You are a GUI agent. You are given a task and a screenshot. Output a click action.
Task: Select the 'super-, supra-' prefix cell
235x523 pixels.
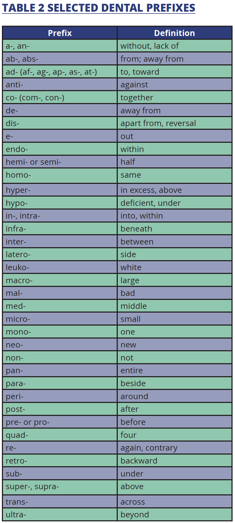(x=60, y=487)
